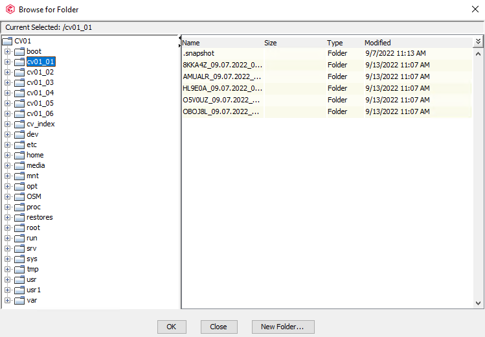Click the file list vertical scrollbar down arrow
Image resolution: width=485 pixels, height=337 pixels.
tap(479, 303)
